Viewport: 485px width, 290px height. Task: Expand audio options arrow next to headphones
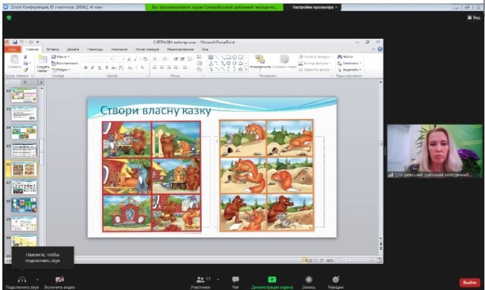pyautogui.click(x=37, y=279)
